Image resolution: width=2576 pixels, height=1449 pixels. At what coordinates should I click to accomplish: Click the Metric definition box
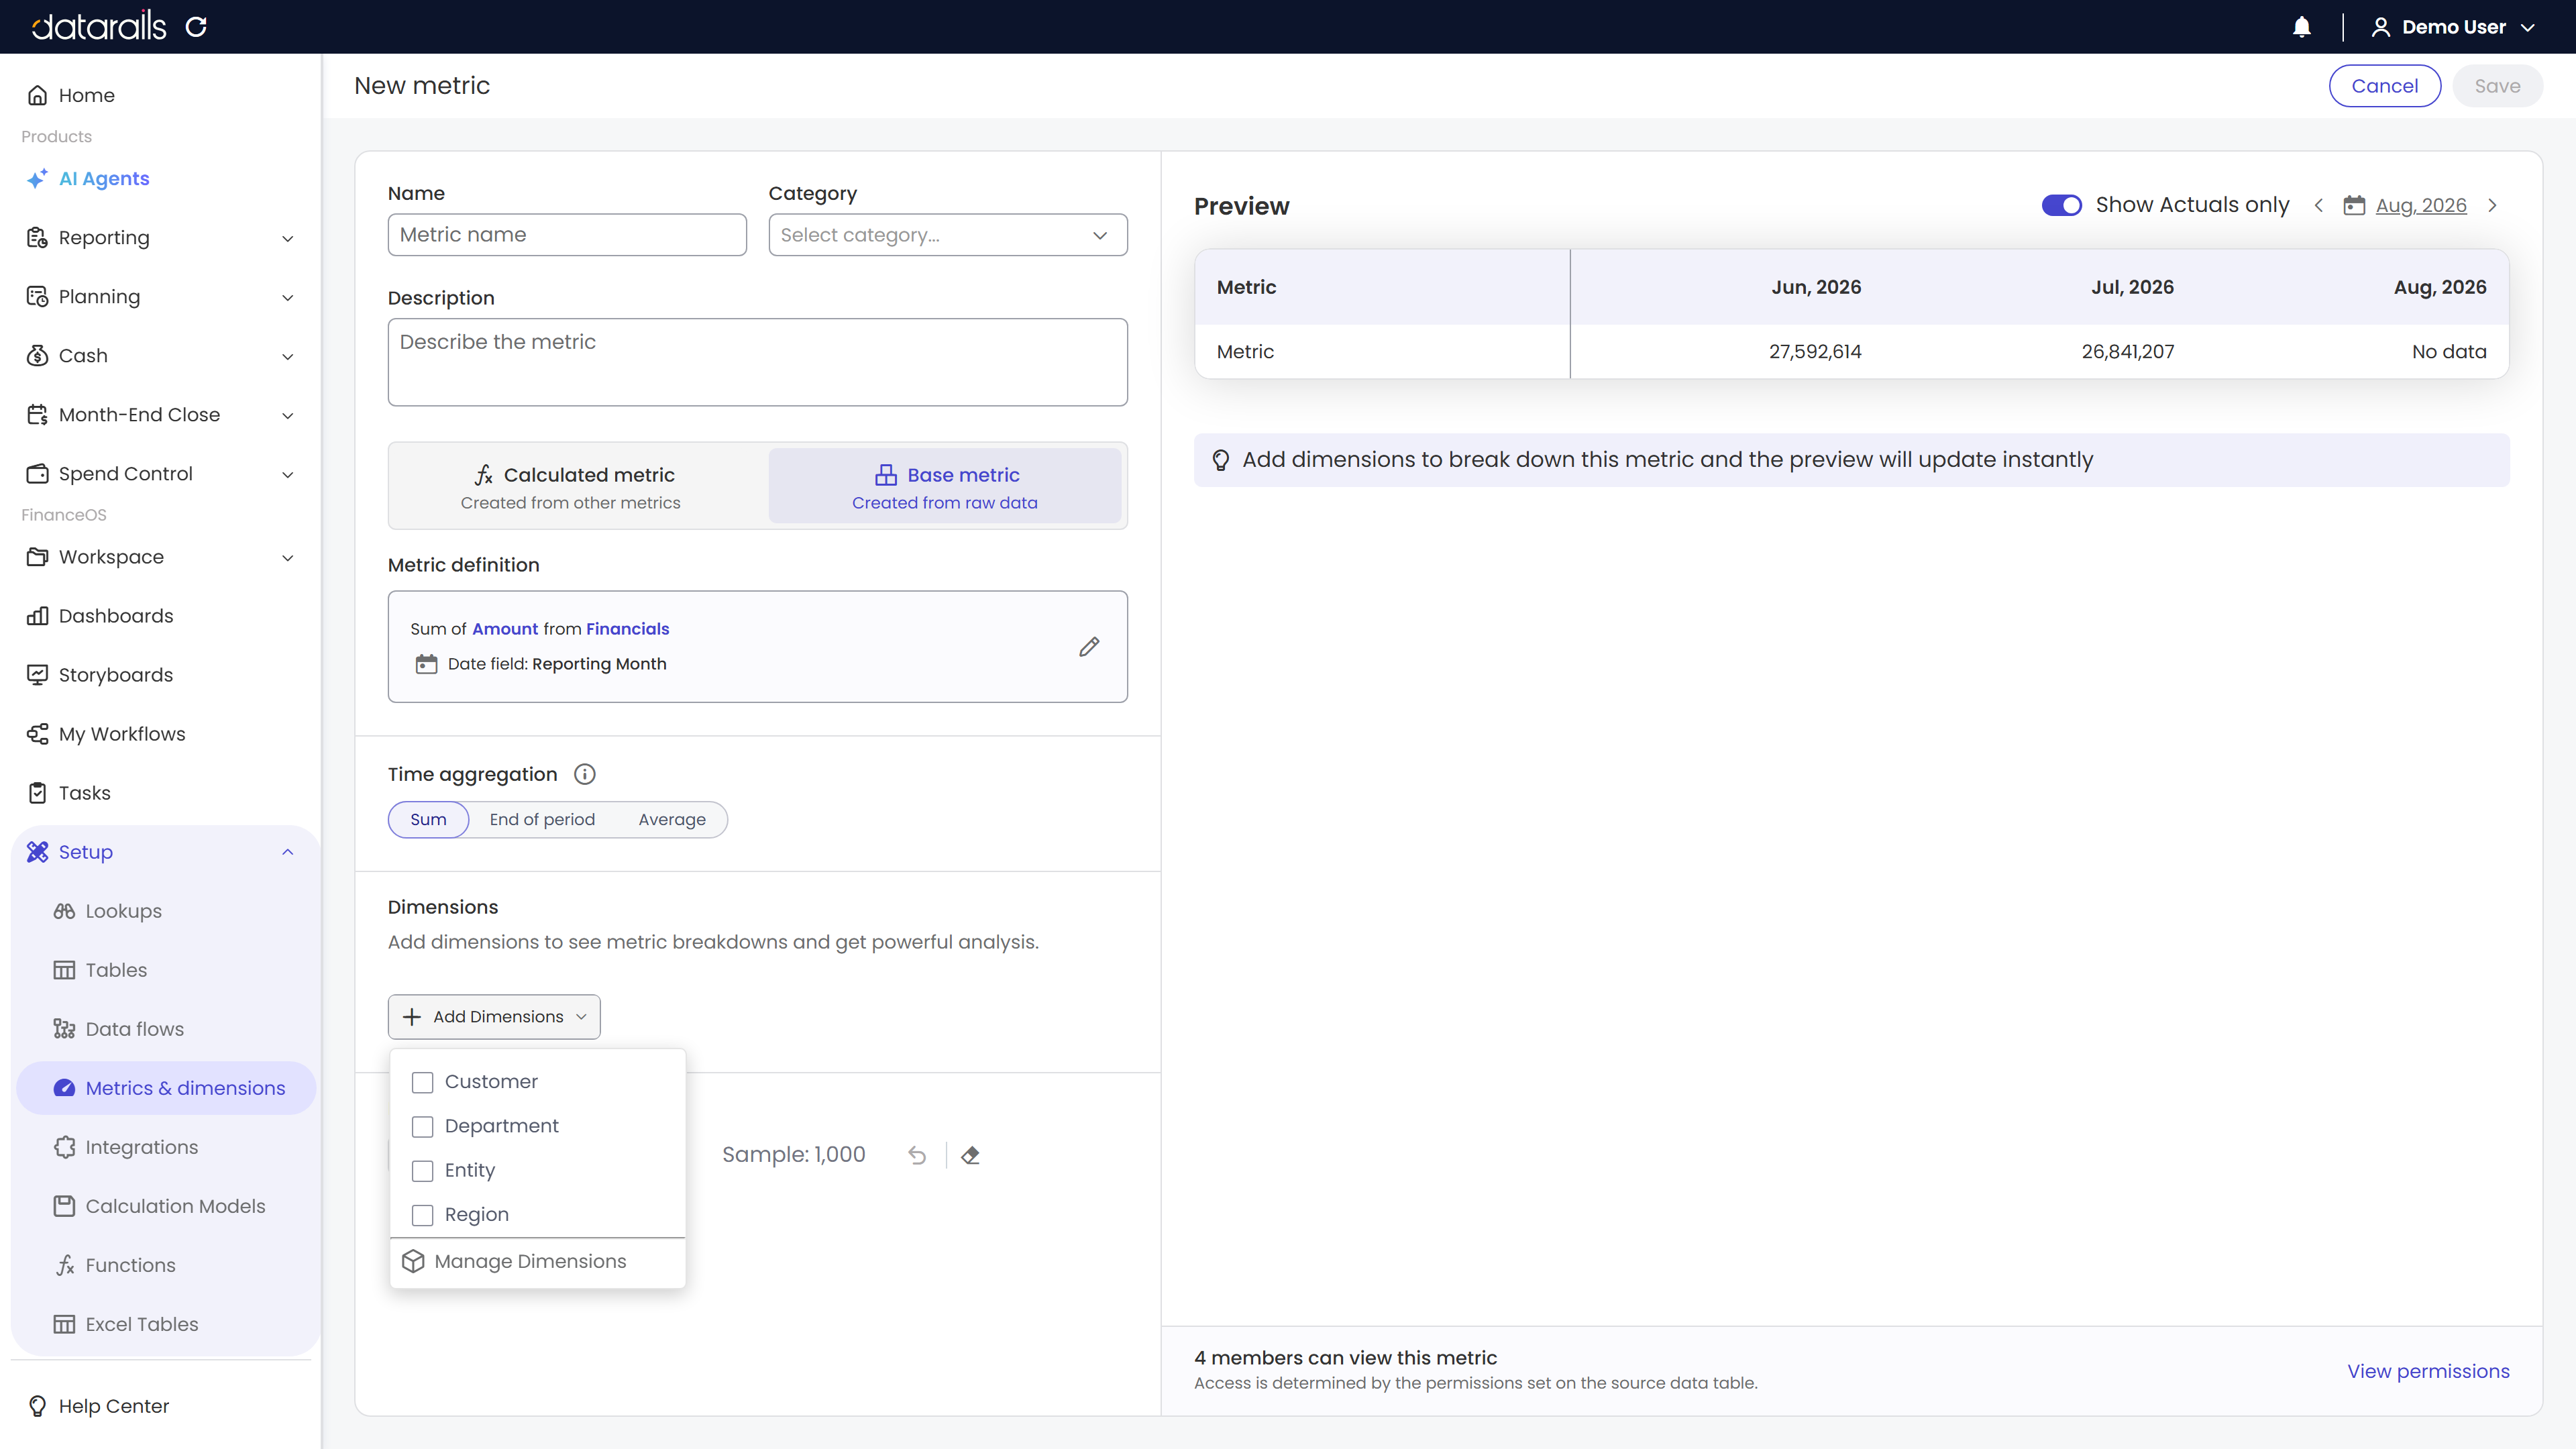(x=757, y=647)
